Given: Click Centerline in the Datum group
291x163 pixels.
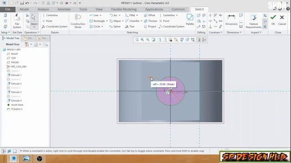Looking at the screenshot, I should (x=50, y=15).
